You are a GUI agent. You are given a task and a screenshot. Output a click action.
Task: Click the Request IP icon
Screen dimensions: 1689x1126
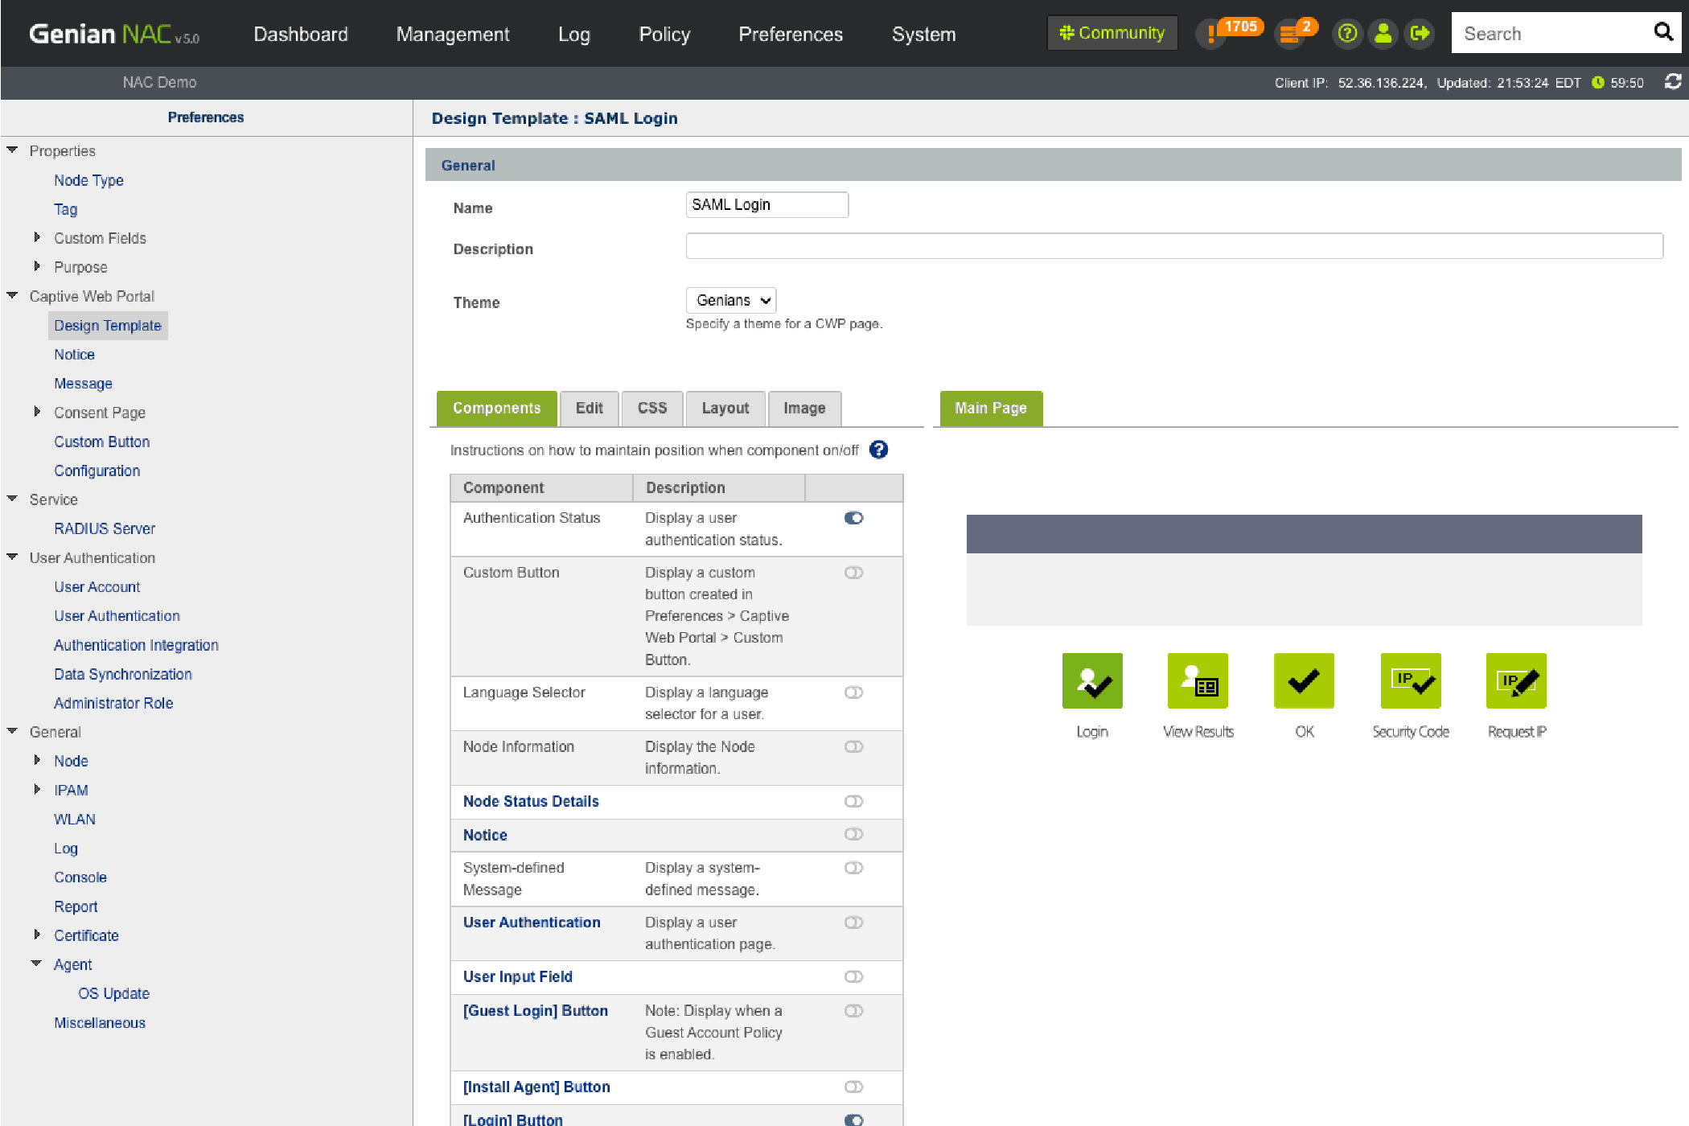tap(1516, 681)
